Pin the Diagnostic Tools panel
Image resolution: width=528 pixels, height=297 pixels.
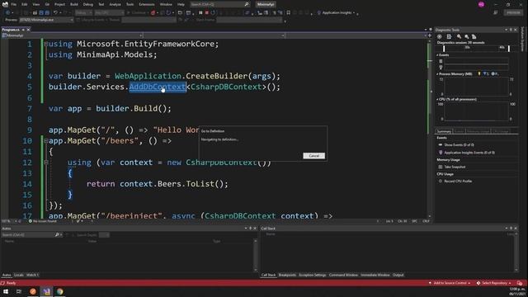(511, 30)
